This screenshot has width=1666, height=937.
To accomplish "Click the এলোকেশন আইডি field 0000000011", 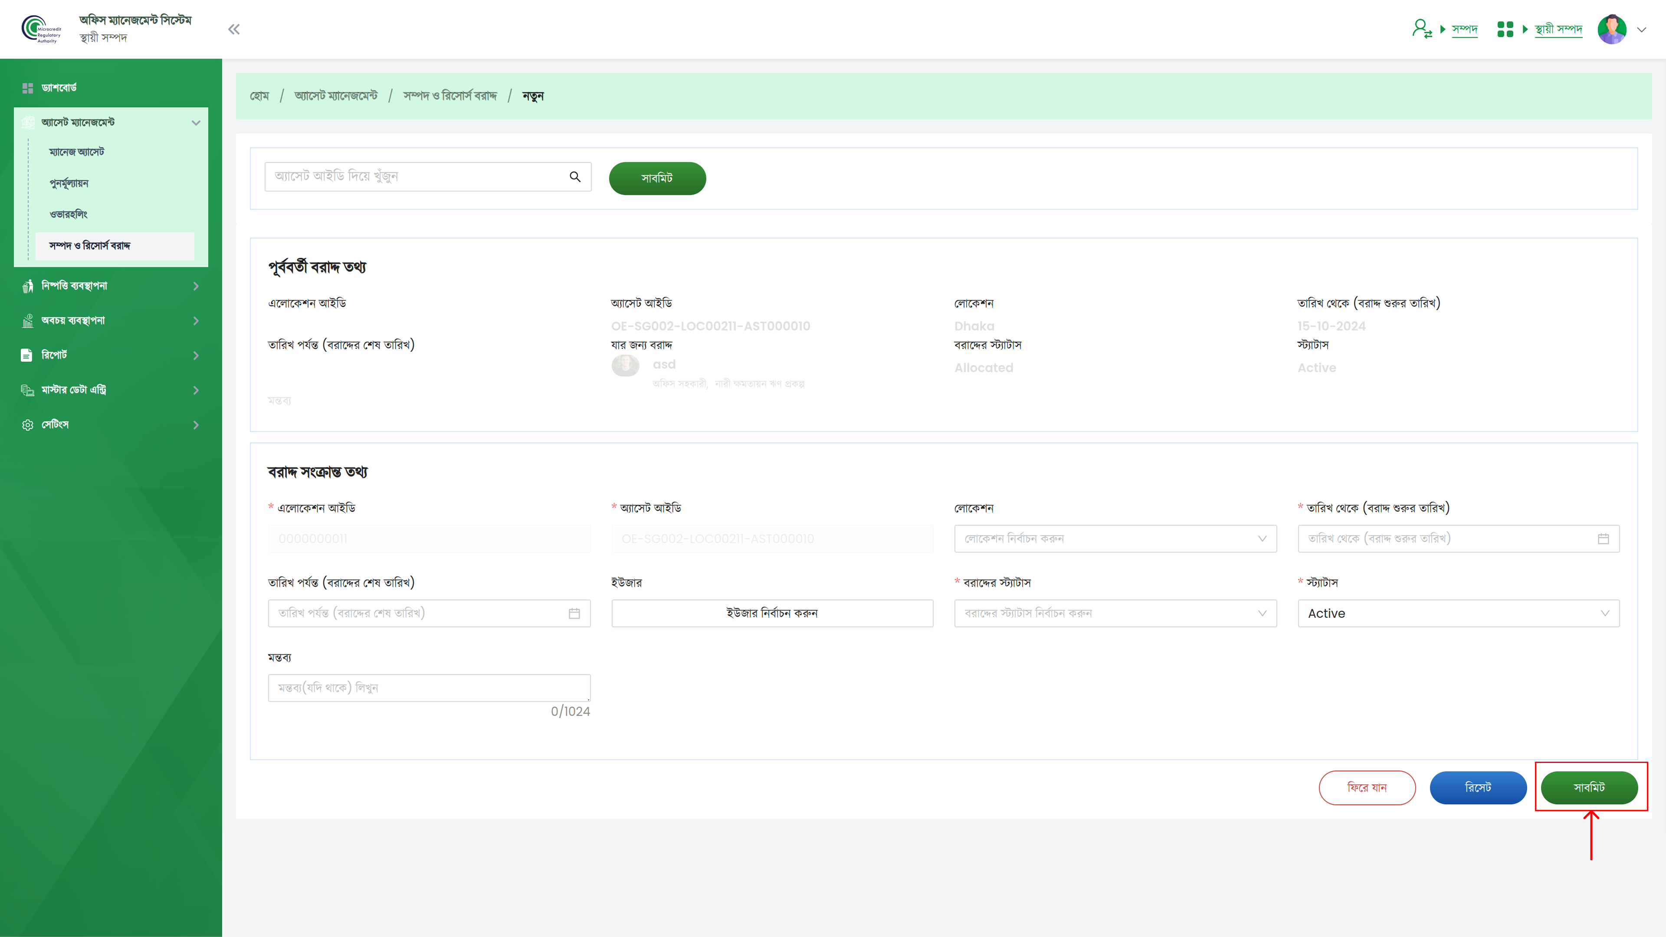I will point(430,539).
